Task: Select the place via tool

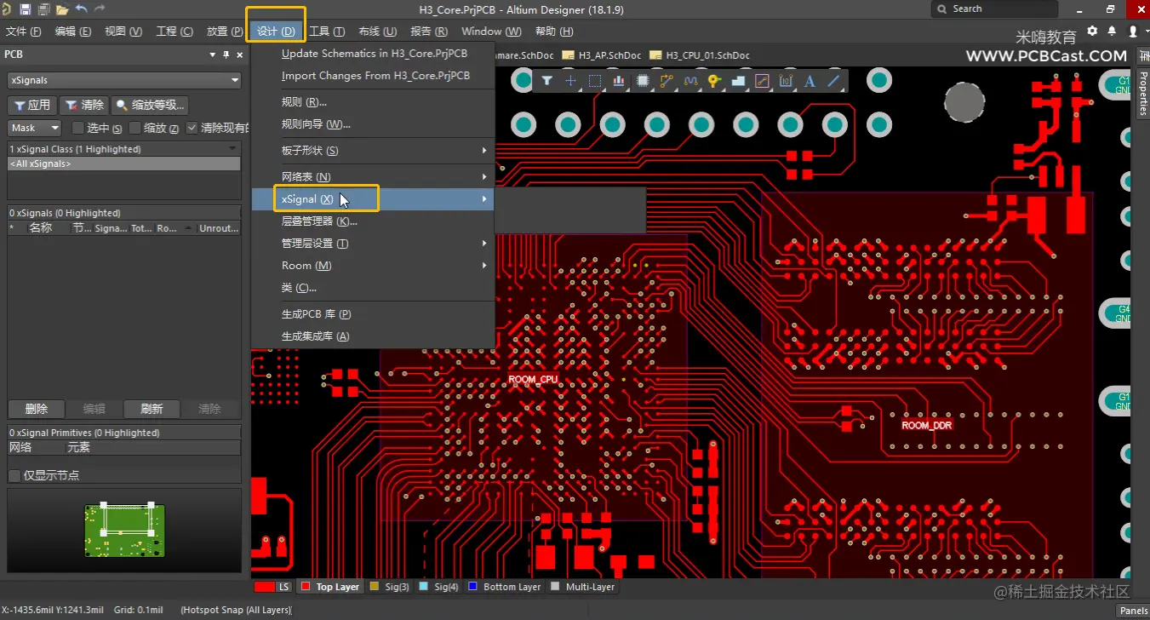Action: click(714, 81)
